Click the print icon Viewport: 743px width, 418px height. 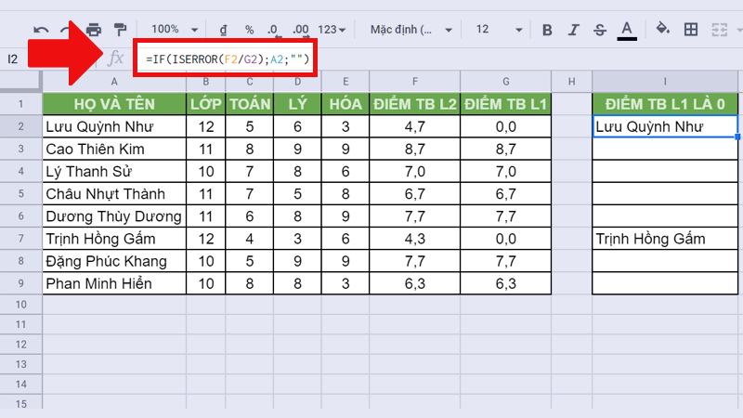[94, 29]
